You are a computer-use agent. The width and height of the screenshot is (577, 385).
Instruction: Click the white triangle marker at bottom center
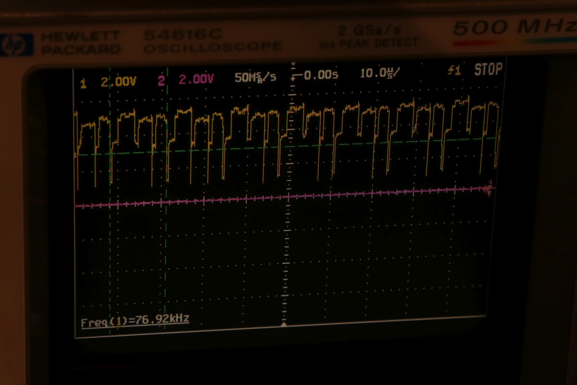point(284,325)
